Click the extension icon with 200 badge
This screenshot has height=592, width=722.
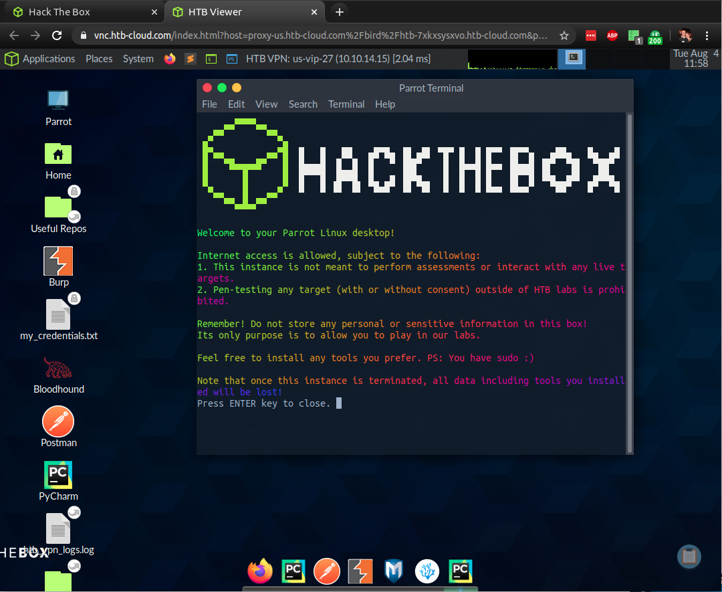655,37
